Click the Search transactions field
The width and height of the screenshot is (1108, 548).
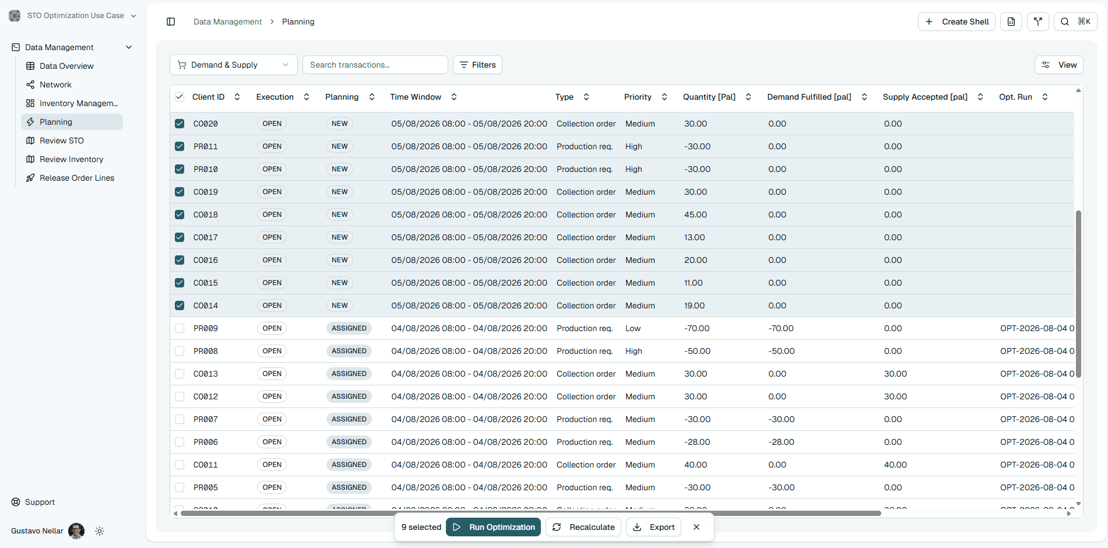click(x=375, y=65)
